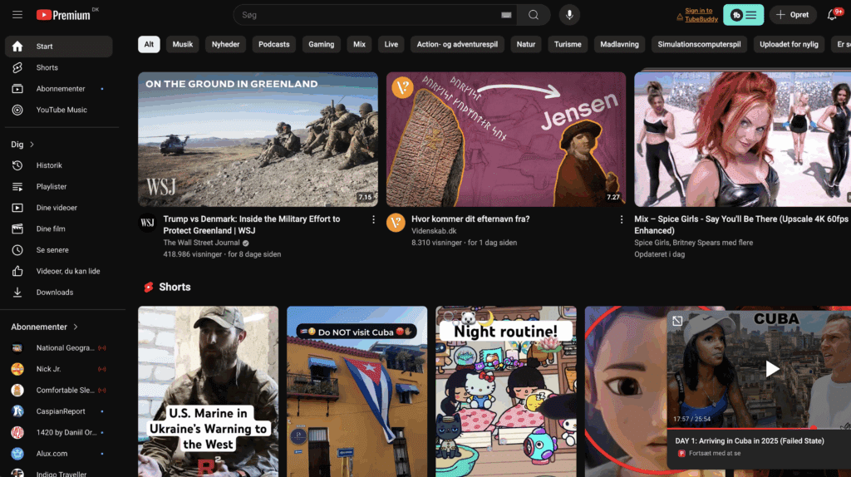The height and width of the screenshot is (477, 851).
Task: Open Shorts in the sidebar
Action: (x=59, y=68)
